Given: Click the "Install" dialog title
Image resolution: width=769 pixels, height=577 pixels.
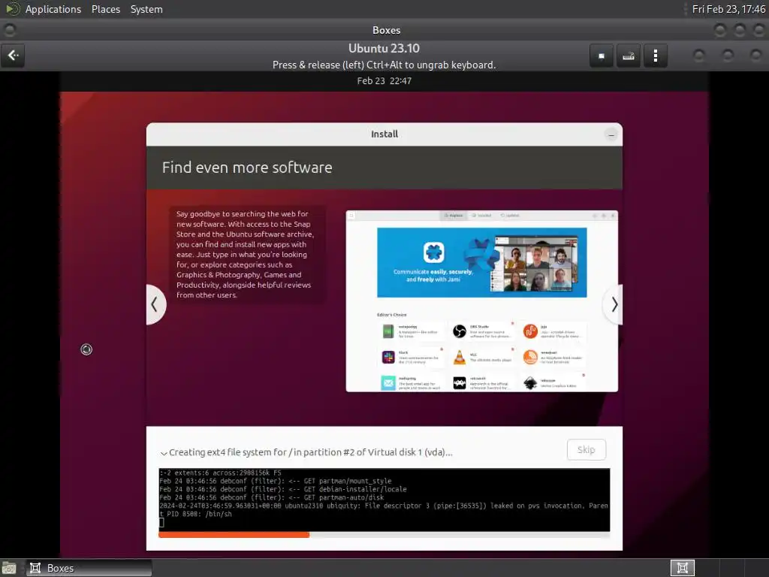Looking at the screenshot, I should pyautogui.click(x=384, y=134).
